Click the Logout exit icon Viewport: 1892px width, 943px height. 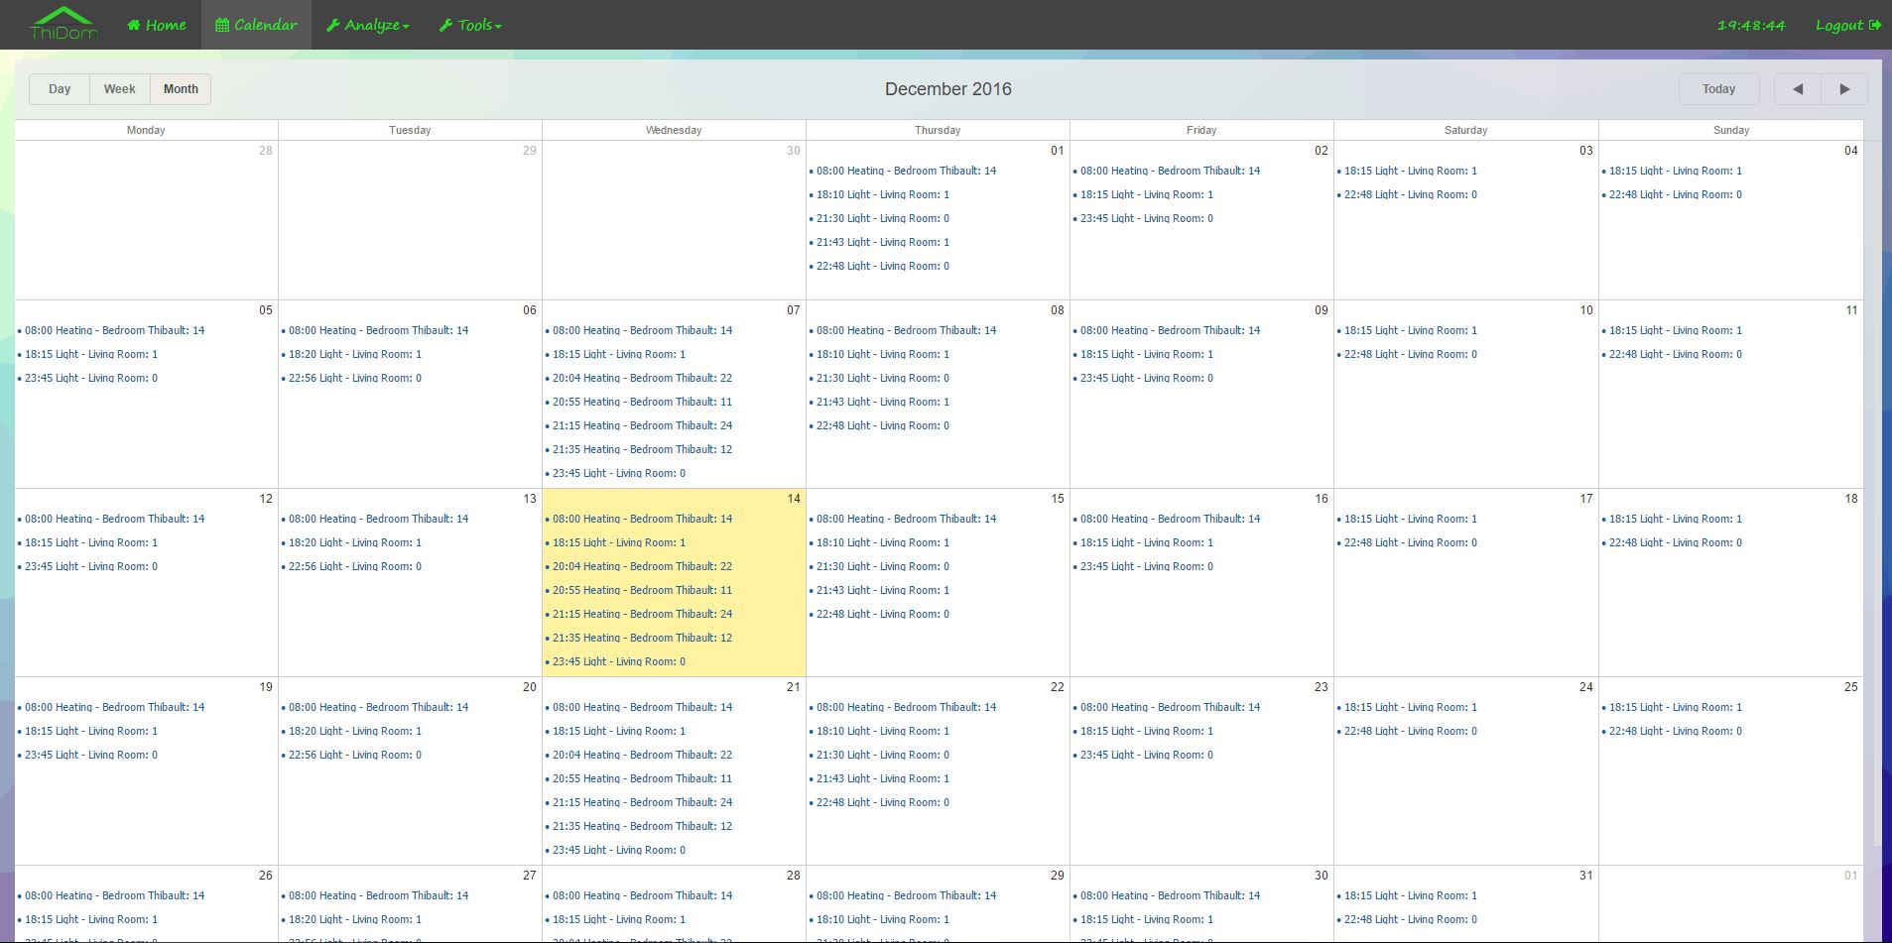(1877, 24)
